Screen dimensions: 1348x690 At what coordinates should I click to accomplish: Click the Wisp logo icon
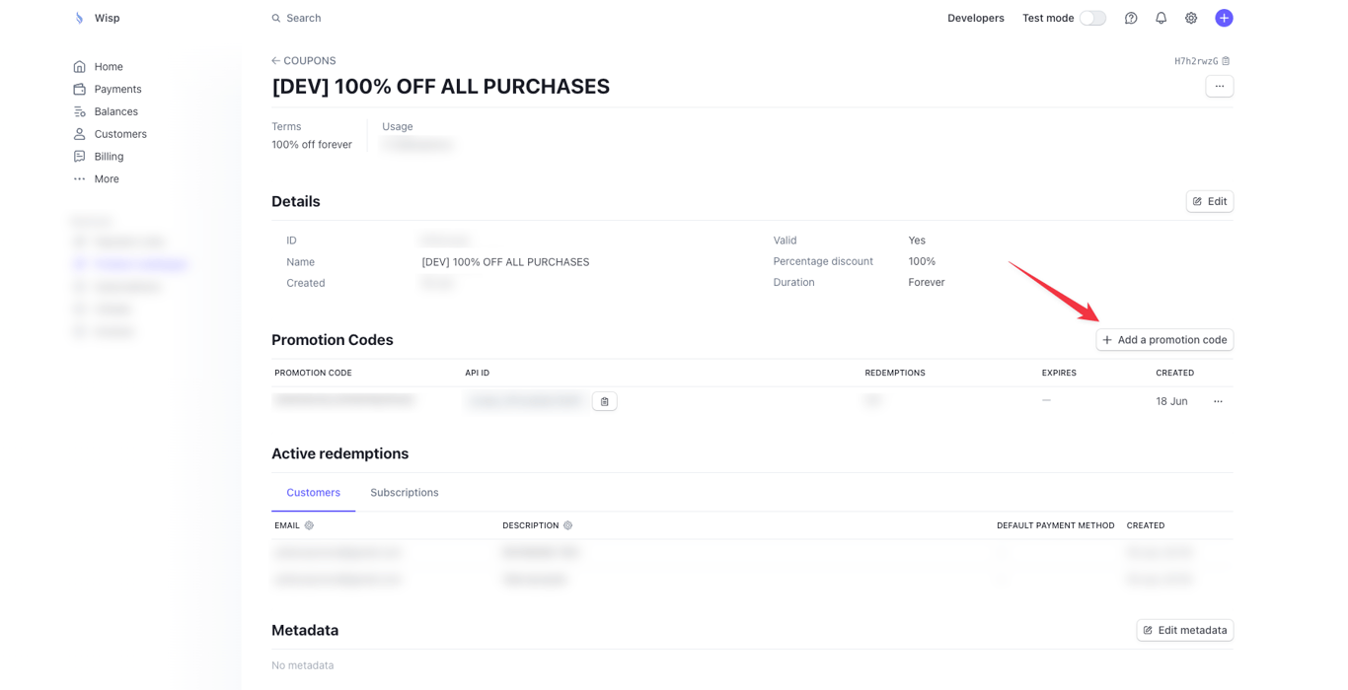(x=79, y=18)
